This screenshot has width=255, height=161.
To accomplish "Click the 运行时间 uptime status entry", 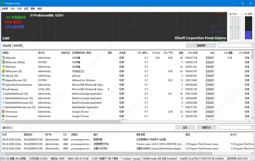I will pyautogui.click(x=237, y=158).
